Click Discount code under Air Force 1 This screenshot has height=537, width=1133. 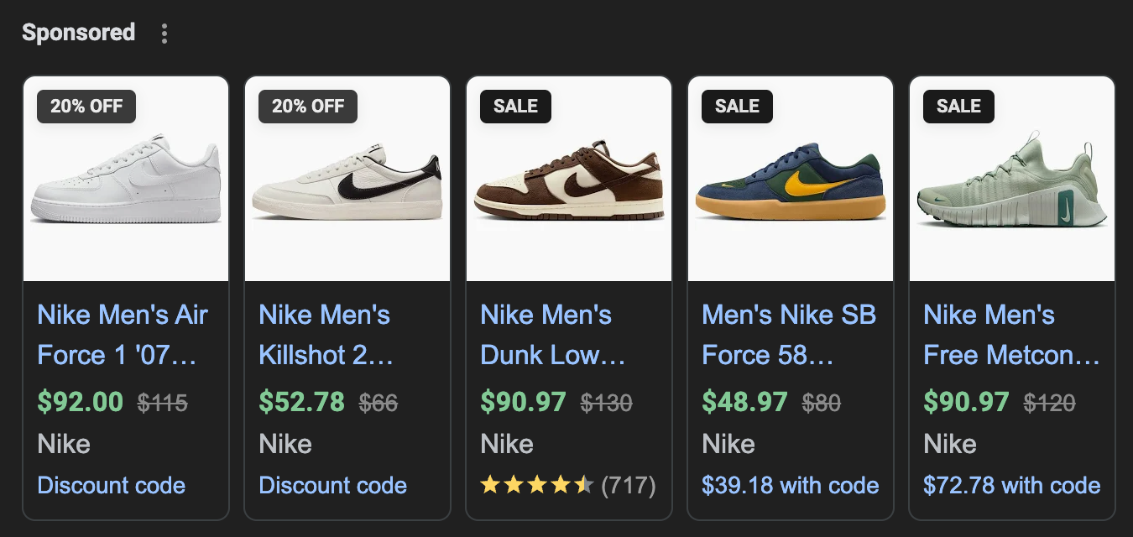pos(112,485)
